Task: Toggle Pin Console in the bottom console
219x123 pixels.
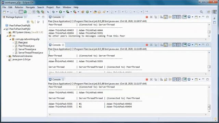Action: [x=185, y=79]
